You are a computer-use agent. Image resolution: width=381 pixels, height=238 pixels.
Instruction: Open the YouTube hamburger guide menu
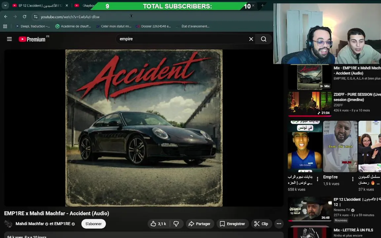(9, 39)
